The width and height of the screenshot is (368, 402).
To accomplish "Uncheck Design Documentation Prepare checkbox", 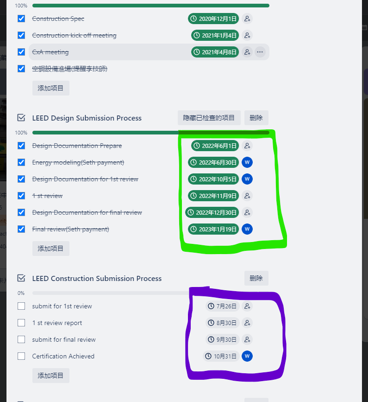I will tap(21, 146).
